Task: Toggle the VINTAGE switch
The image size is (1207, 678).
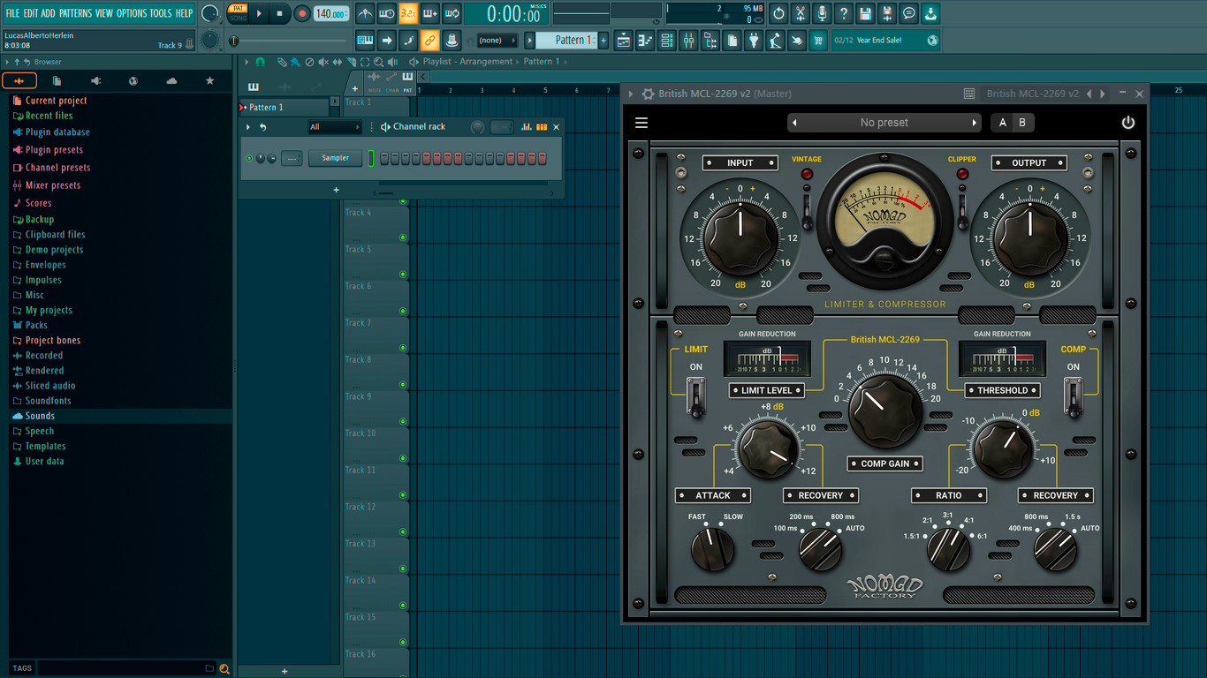Action: pos(807,210)
